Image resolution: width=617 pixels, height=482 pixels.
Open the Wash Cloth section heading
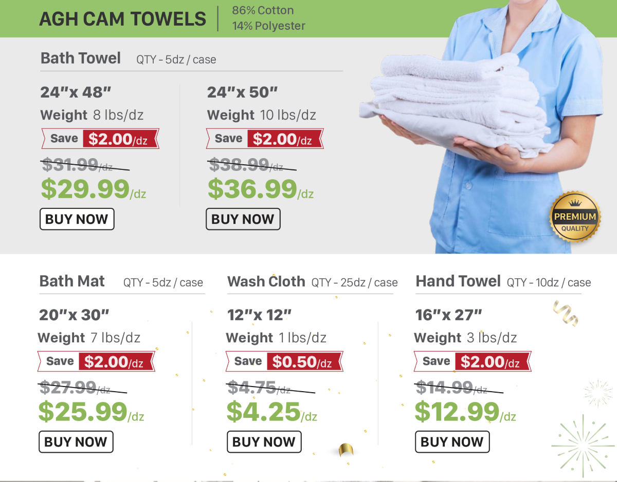266,281
